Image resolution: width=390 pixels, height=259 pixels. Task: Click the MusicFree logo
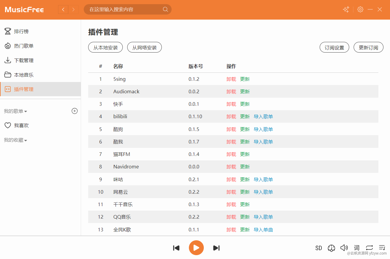pos(24,10)
